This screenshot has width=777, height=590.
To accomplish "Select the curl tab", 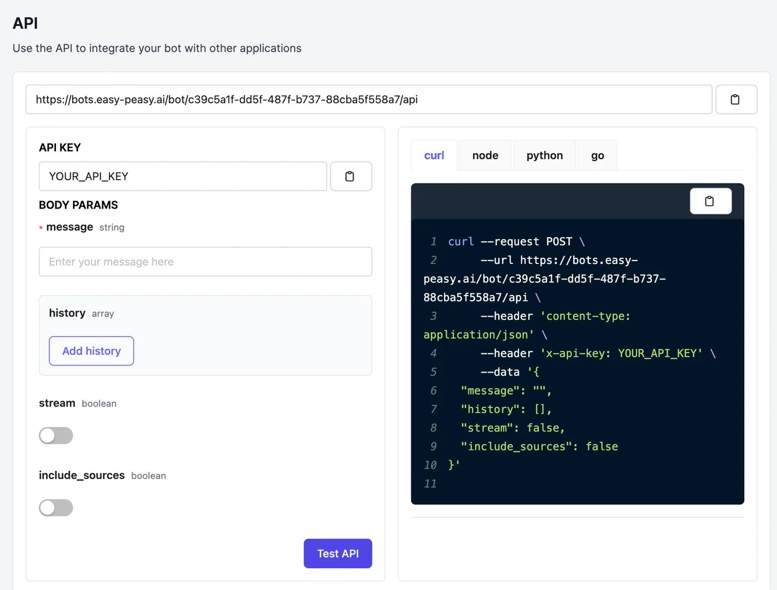I will point(434,156).
